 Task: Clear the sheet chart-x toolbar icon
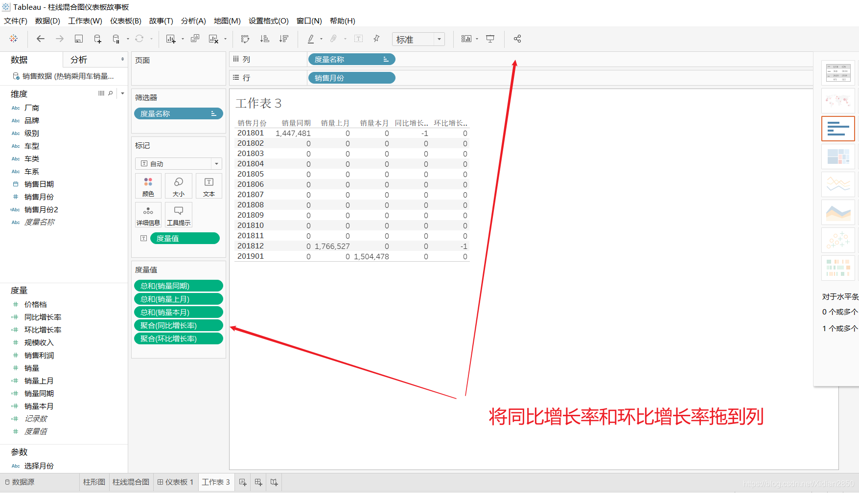[x=213, y=39]
